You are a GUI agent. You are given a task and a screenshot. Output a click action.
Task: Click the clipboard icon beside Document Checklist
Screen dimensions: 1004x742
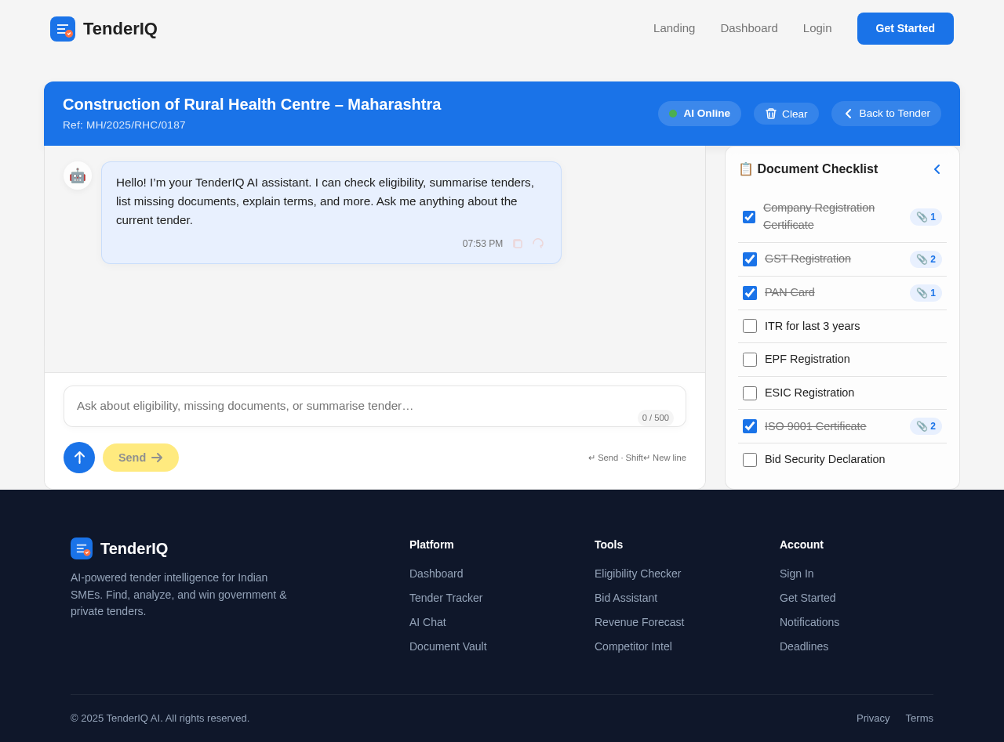click(746, 169)
